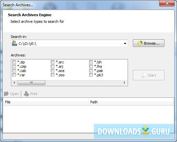Click the Path column header
Screen dimensions: 177x142
point(131,102)
